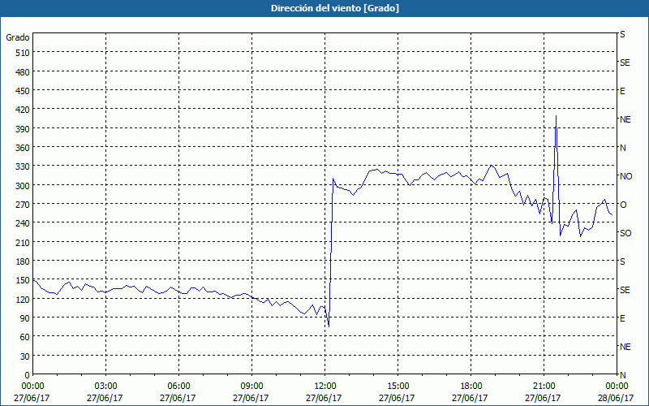Click the 30 axis tick label
Image resolution: width=649 pixels, height=406 pixels.
[x=25, y=356]
